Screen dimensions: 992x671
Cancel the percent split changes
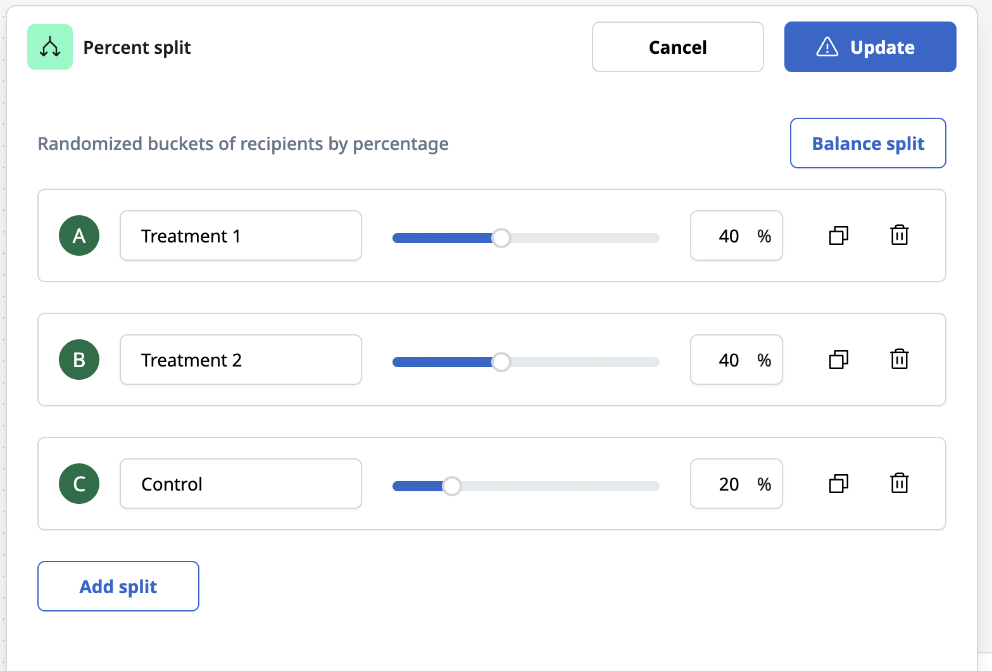(x=678, y=47)
